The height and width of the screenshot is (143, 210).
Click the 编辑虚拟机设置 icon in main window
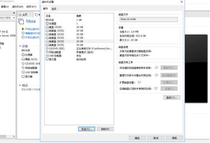(x=23, y=33)
